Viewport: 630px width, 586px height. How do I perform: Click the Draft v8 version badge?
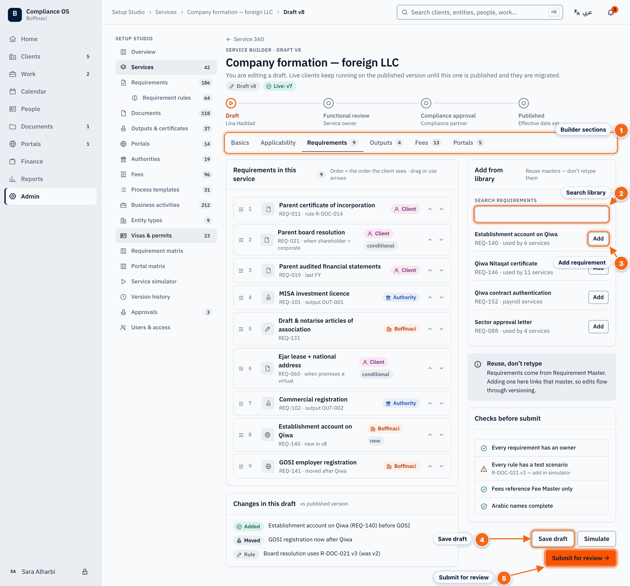[x=243, y=86]
